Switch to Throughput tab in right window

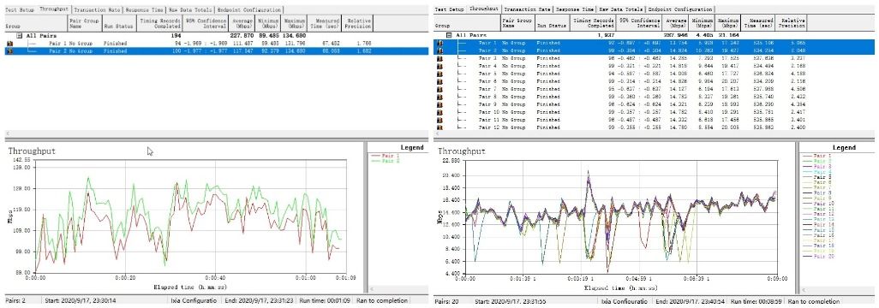click(484, 9)
